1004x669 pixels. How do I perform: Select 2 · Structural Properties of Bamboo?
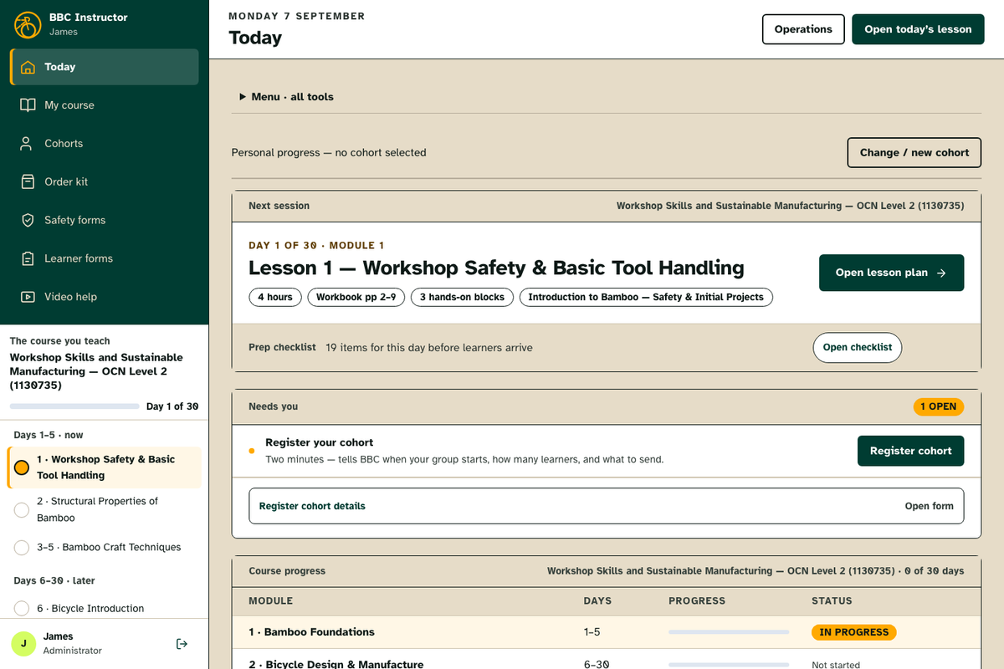pyautogui.click(x=105, y=509)
